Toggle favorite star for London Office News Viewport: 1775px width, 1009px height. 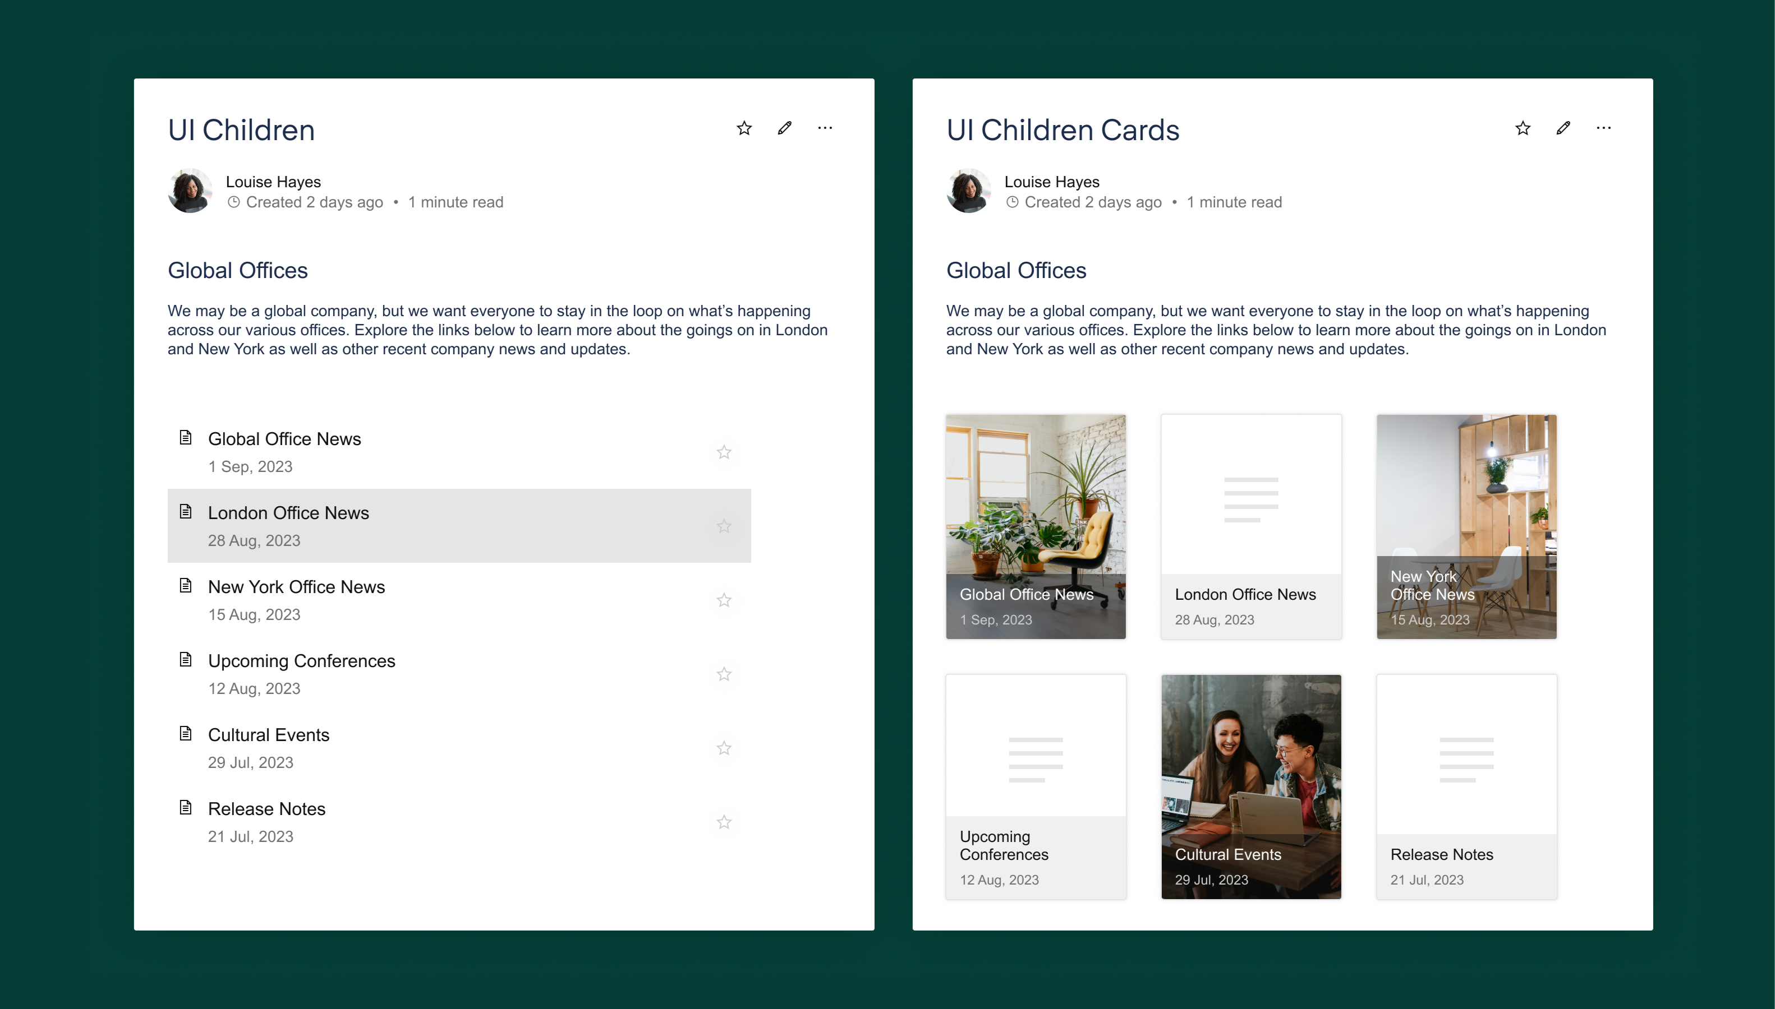pos(724,527)
